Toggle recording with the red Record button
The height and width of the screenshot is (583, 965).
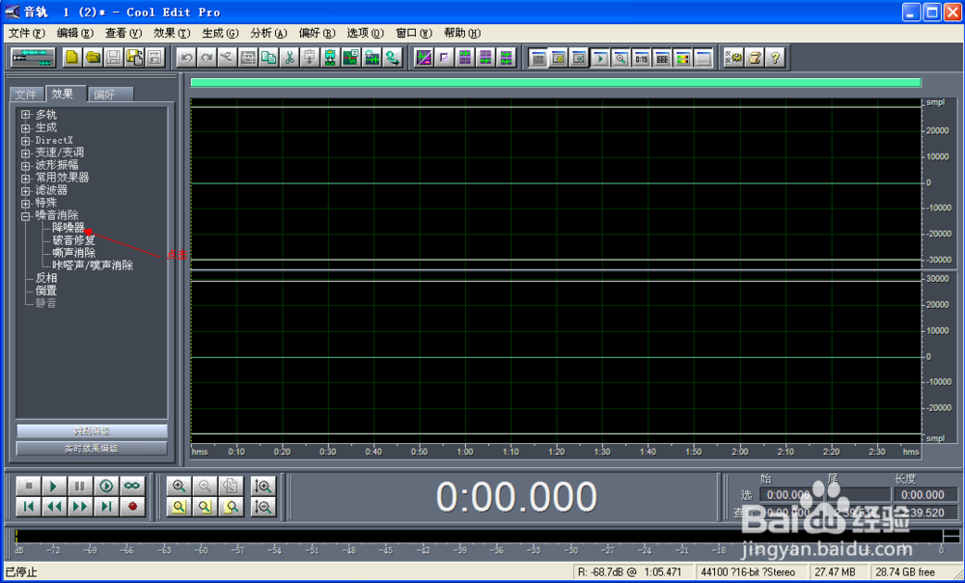coord(131,507)
